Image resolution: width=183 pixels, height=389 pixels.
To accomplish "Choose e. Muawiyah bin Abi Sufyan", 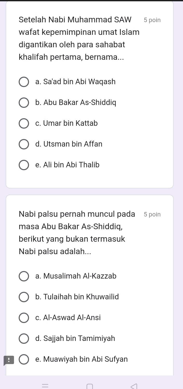I will click(24, 359).
